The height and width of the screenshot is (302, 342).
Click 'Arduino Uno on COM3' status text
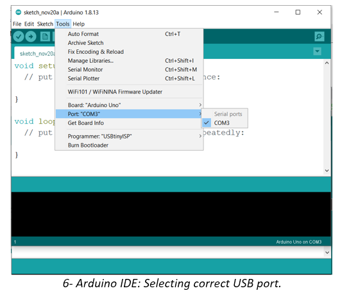(x=298, y=242)
